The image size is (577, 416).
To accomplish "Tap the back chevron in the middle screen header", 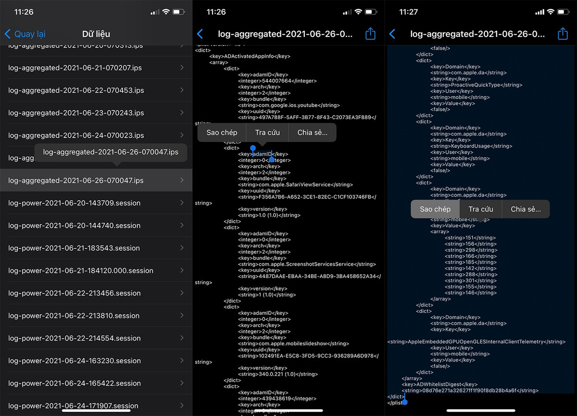I will 201,34.
